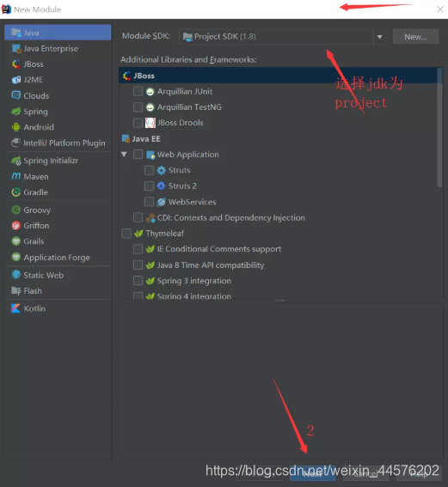Choose the JBoss icon in the sidebar
This screenshot has height=487, width=448.
coord(15,64)
